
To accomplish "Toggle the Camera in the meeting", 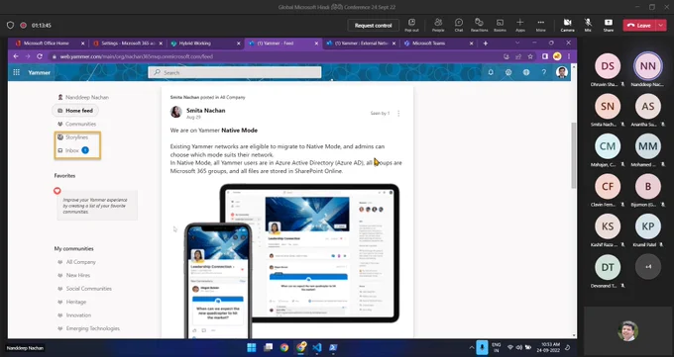I will 567,25.
